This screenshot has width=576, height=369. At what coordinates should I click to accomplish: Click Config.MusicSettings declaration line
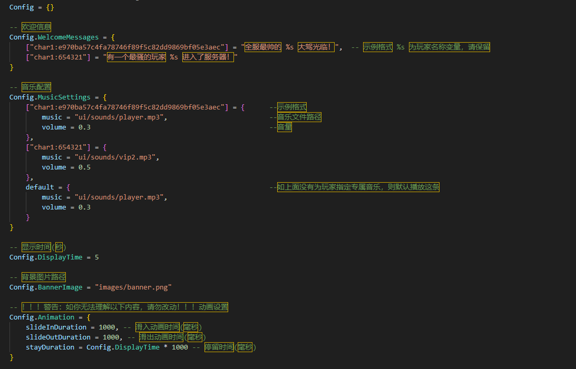click(x=58, y=97)
